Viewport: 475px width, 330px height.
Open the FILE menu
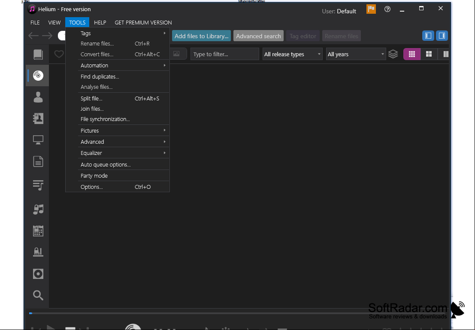35,22
